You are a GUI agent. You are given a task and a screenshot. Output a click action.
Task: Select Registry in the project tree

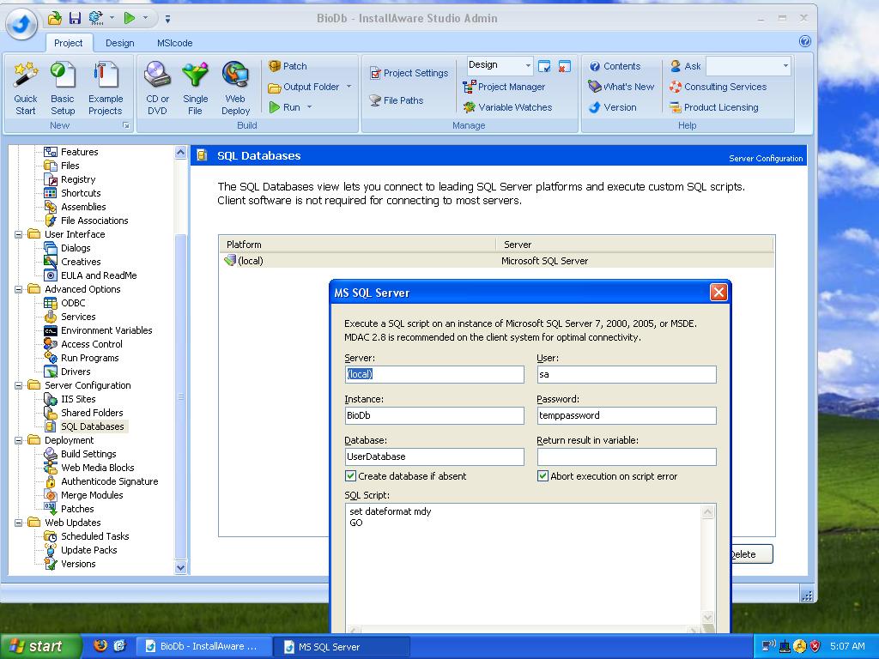click(78, 179)
